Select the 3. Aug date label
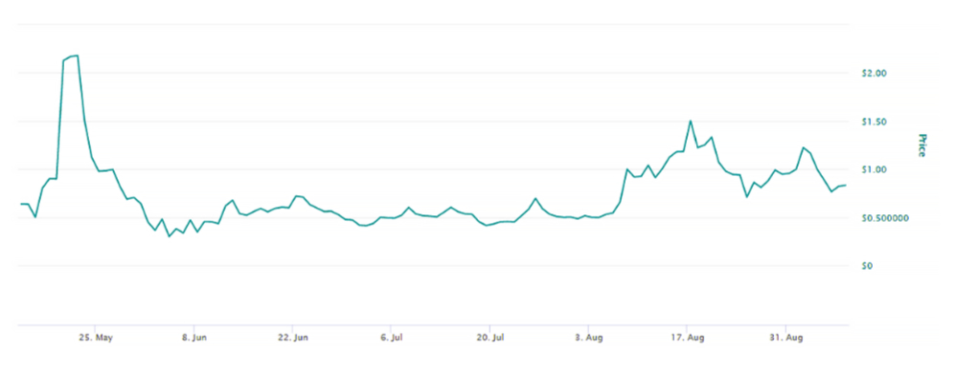The height and width of the screenshot is (376, 956). (x=588, y=338)
